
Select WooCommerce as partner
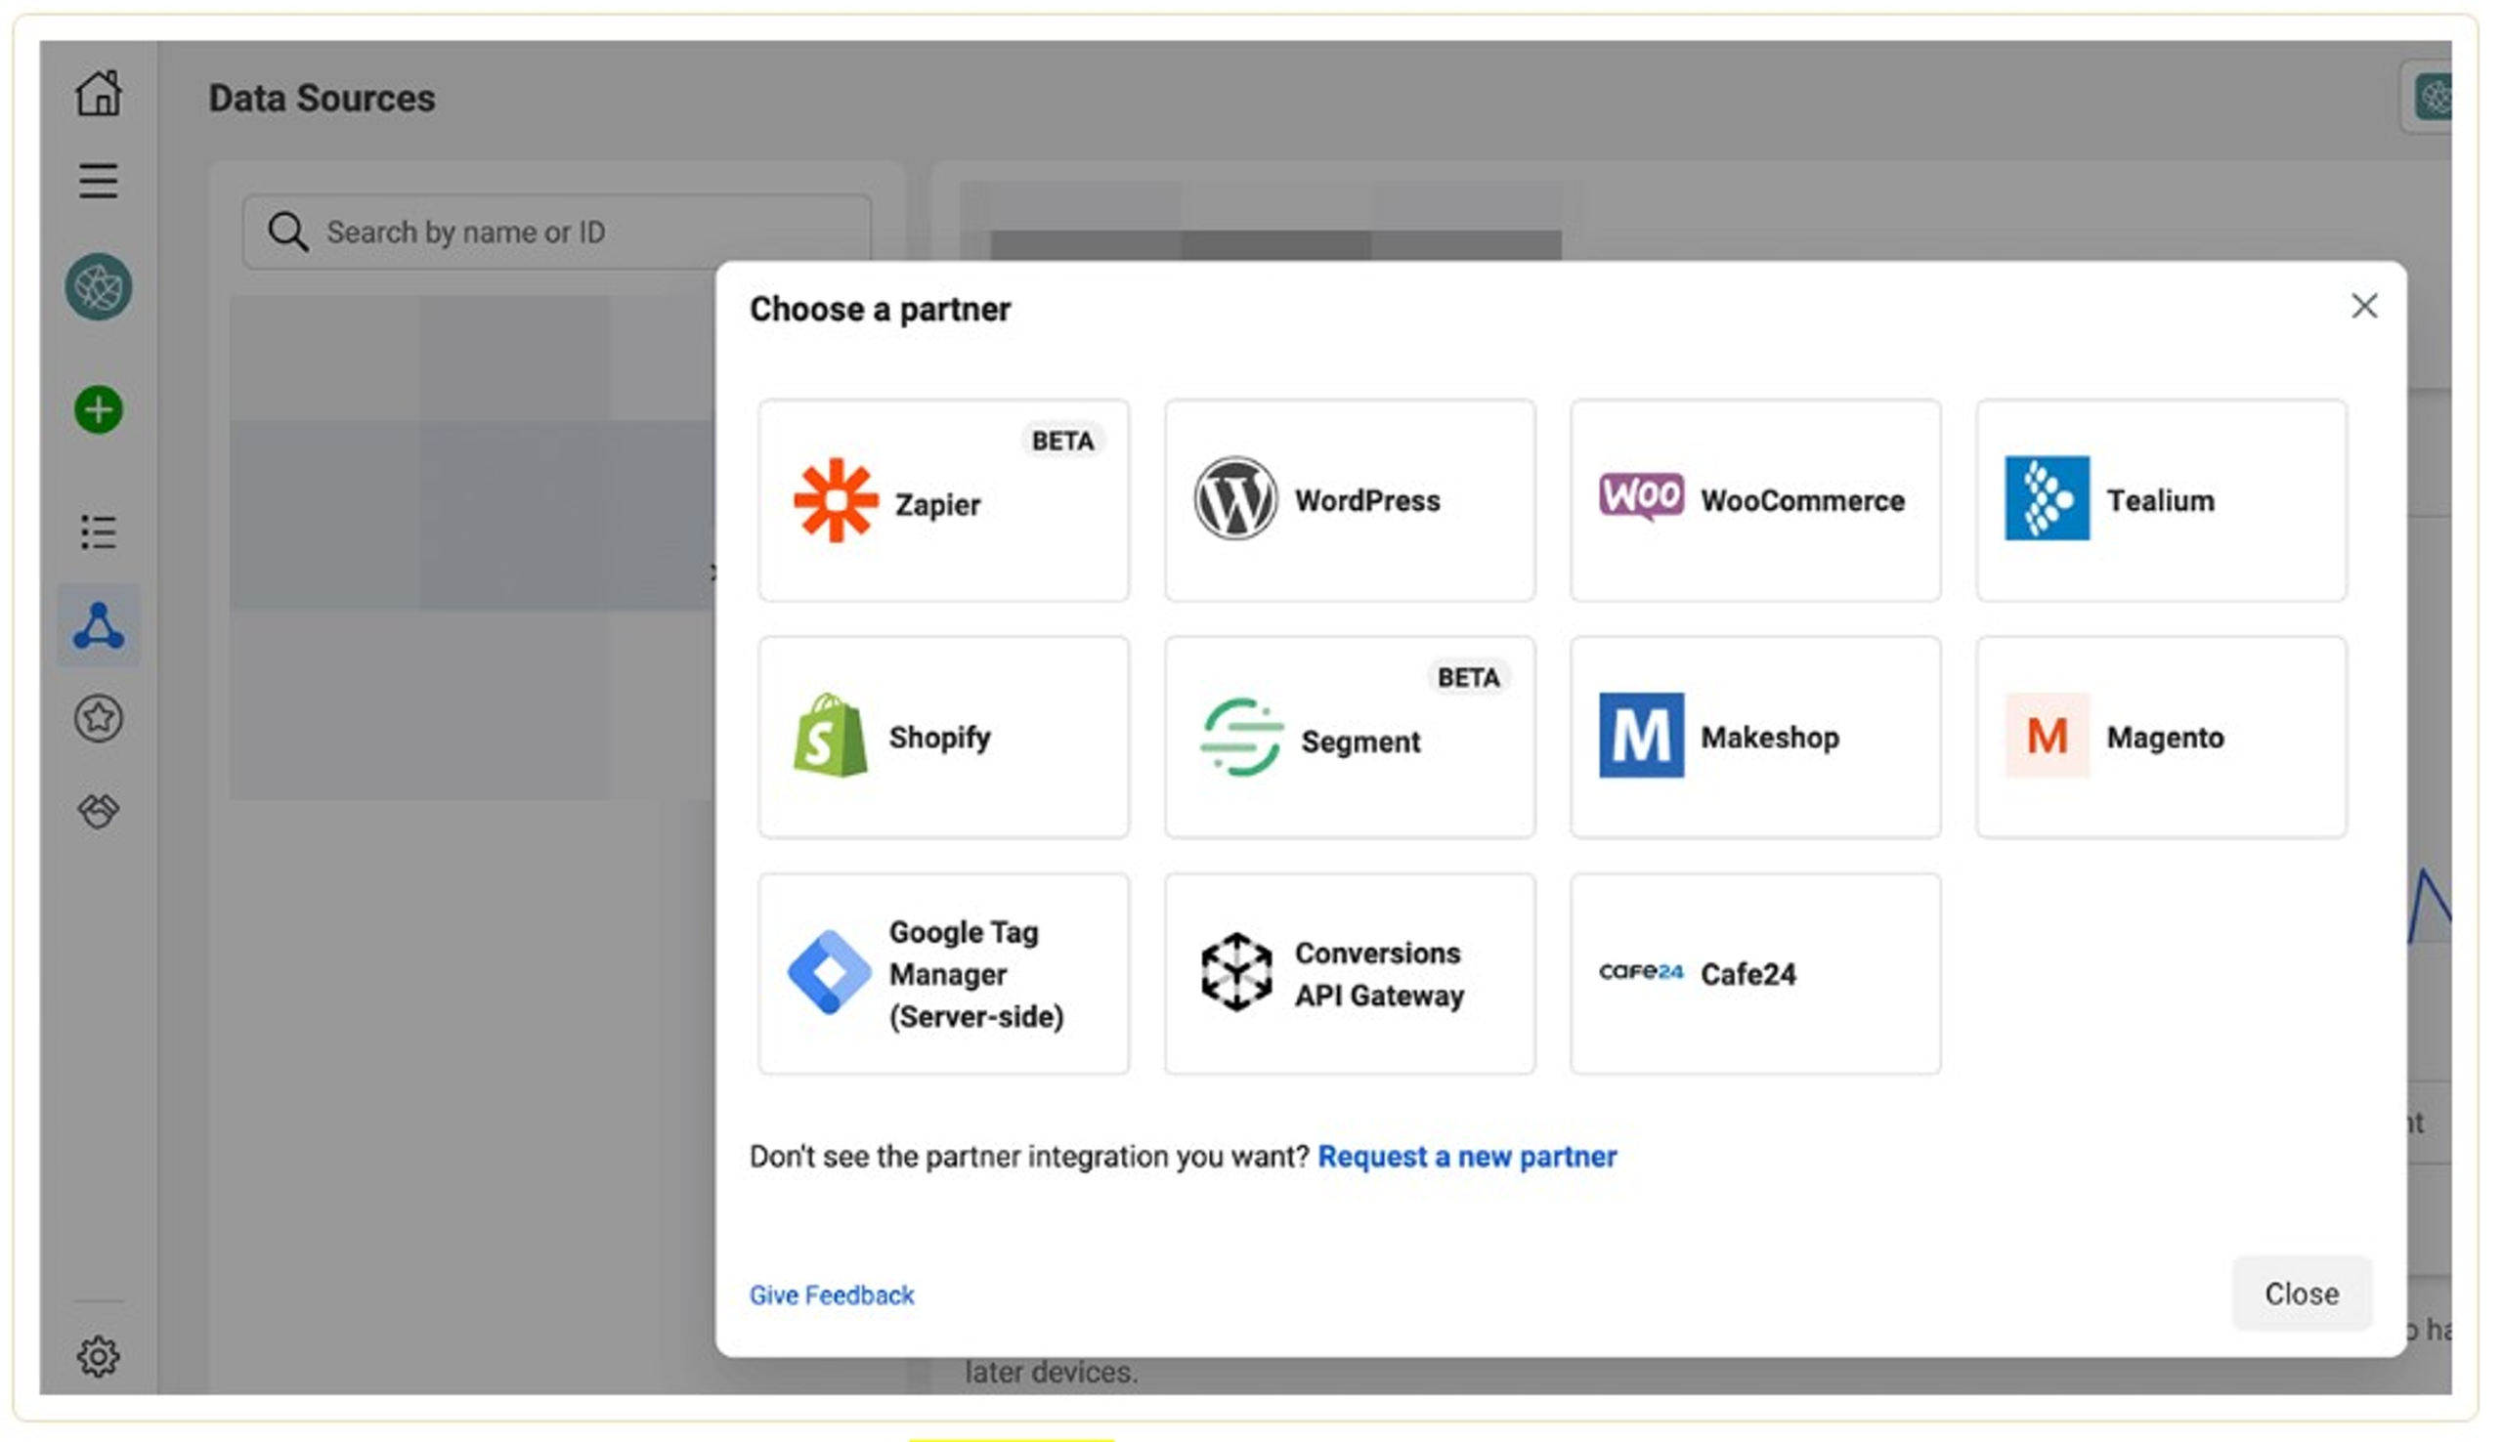tap(1754, 501)
